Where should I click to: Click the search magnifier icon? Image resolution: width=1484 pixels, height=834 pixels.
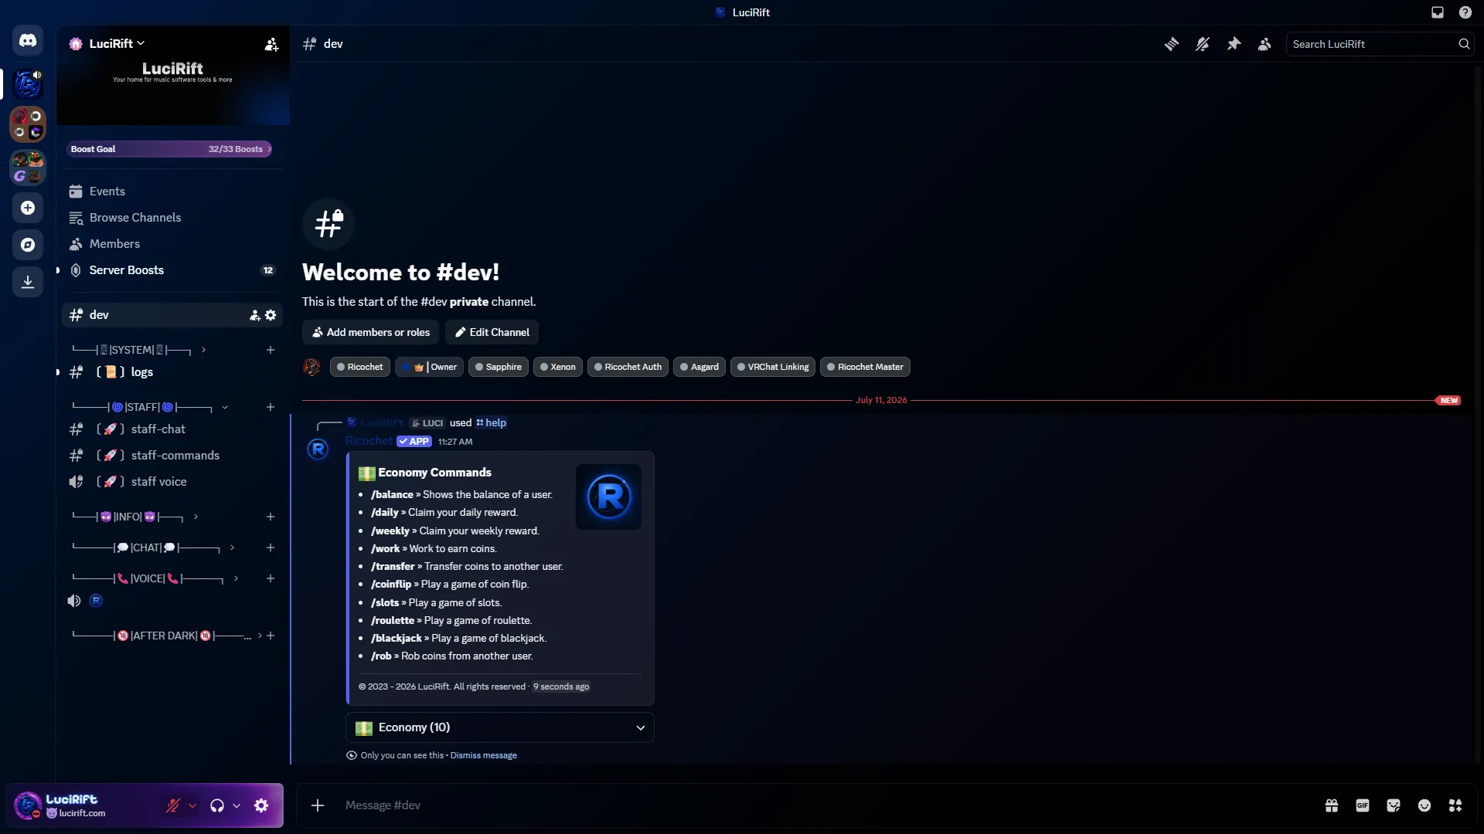coord(1464,44)
